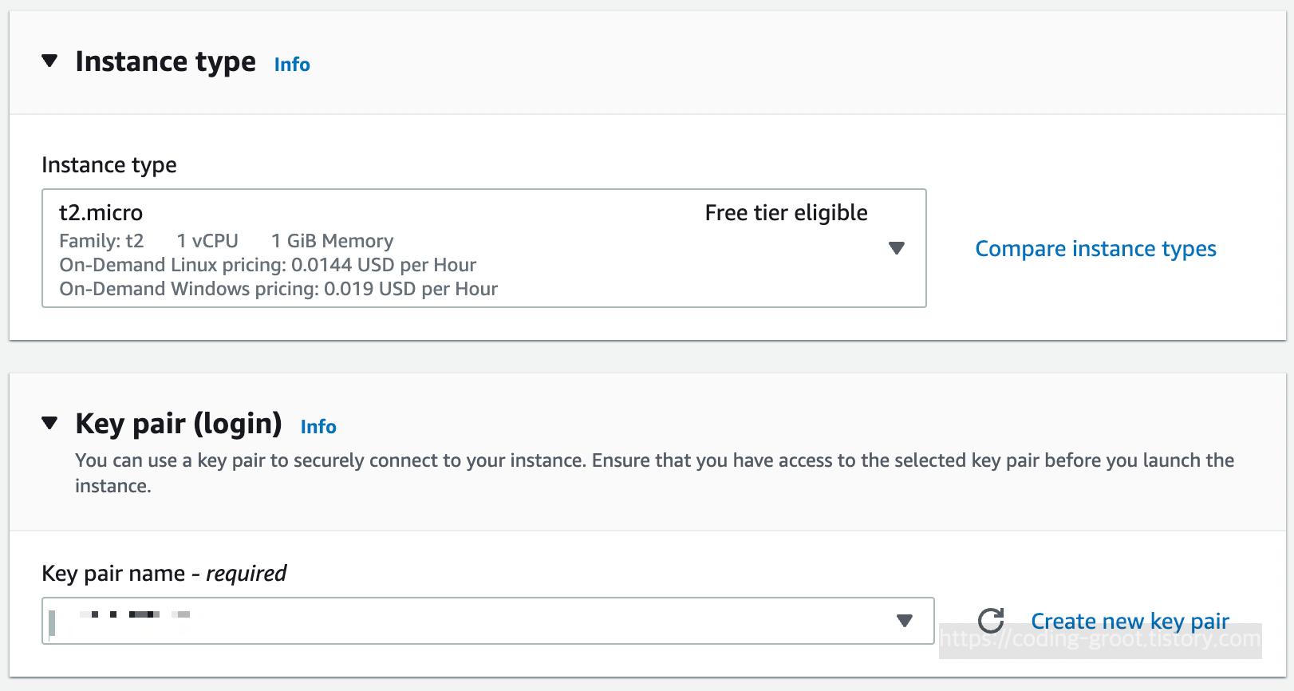Click the Instance type field label

[x=109, y=165]
